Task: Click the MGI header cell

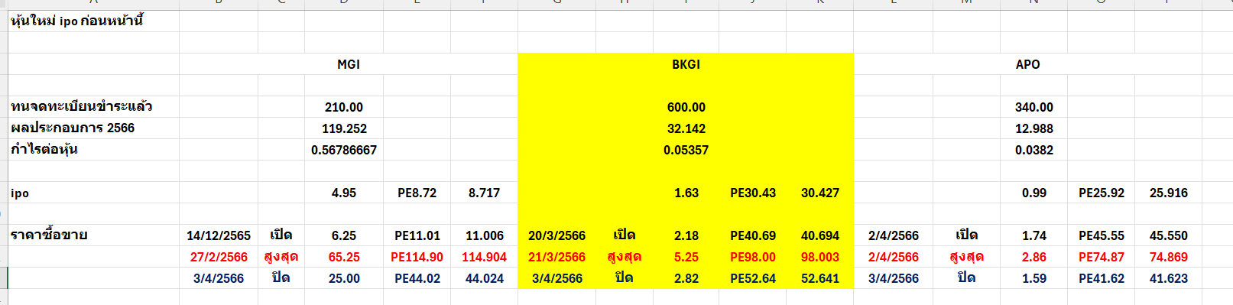Action: click(x=349, y=64)
